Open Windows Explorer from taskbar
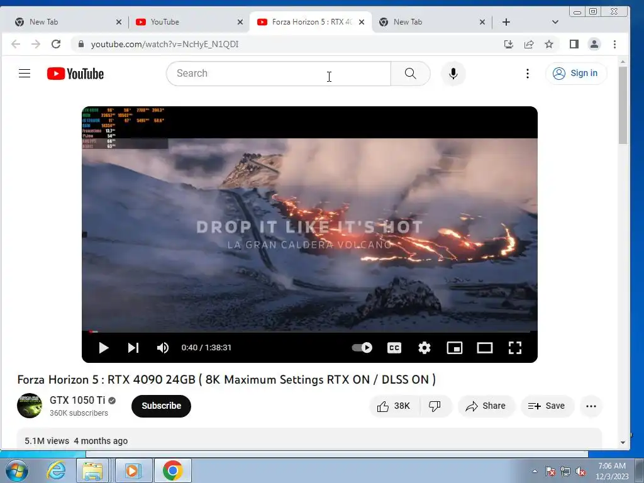644x483 pixels. 93,470
